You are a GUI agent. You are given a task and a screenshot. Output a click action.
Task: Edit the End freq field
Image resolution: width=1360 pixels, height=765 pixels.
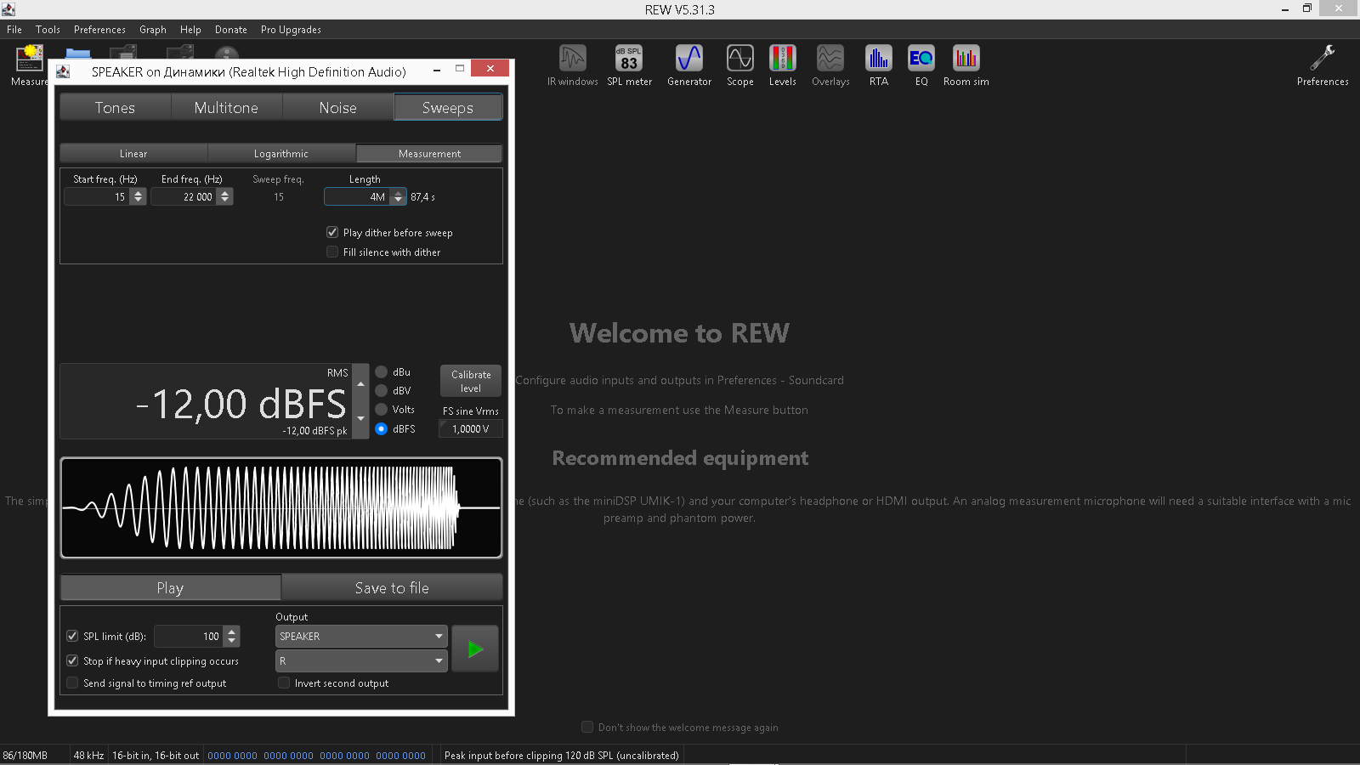184,196
